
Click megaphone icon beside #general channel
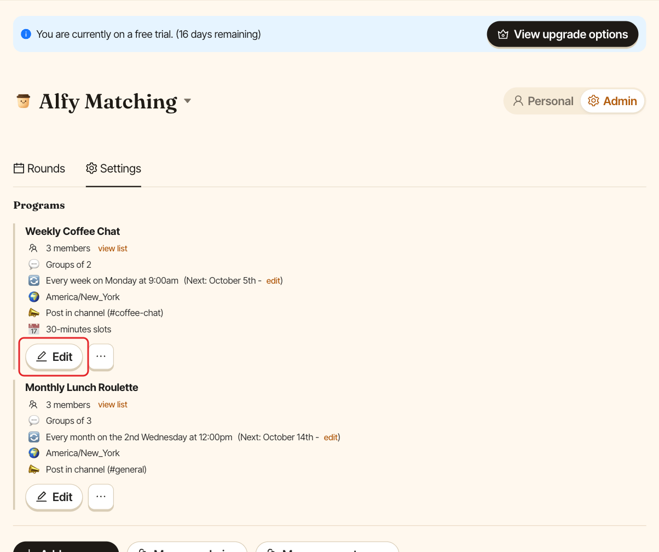coord(34,469)
